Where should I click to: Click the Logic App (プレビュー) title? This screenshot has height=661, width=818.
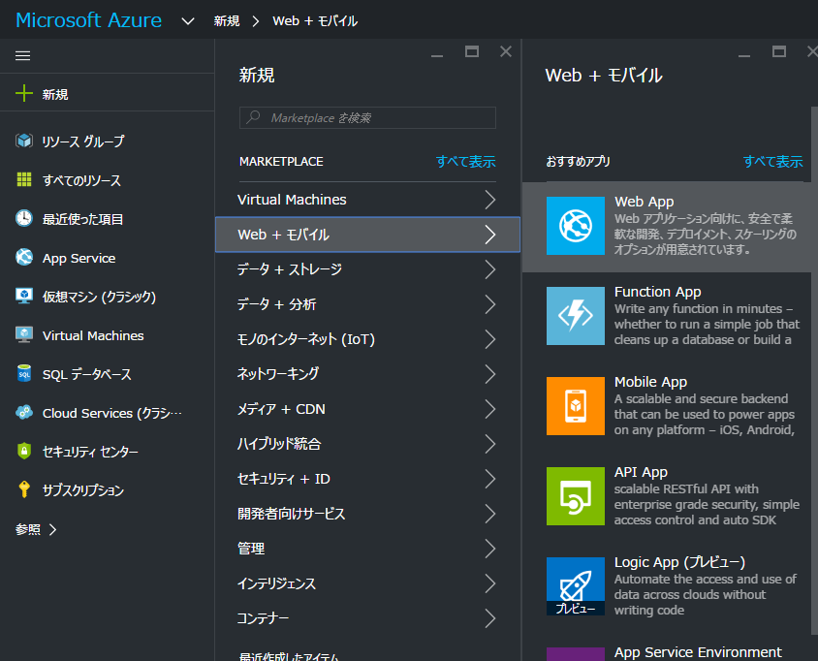tap(679, 562)
